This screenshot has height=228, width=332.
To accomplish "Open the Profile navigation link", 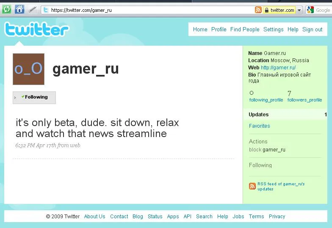I will coord(219,30).
